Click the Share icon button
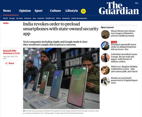 pos(10,63)
